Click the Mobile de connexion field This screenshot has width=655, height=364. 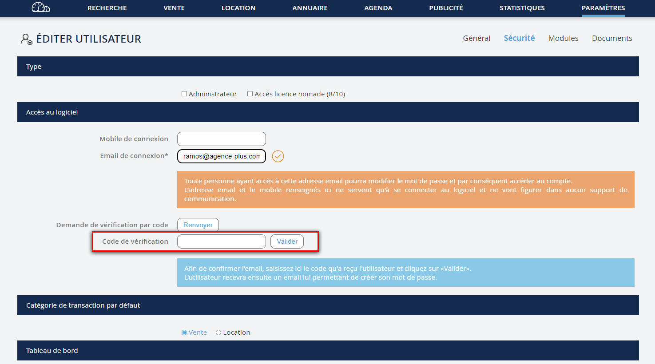tap(222, 139)
